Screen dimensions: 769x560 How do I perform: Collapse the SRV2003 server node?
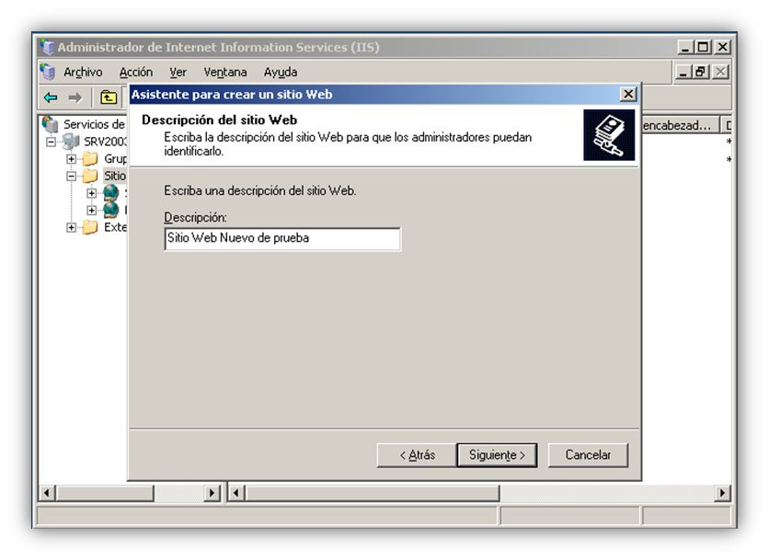click(x=51, y=142)
